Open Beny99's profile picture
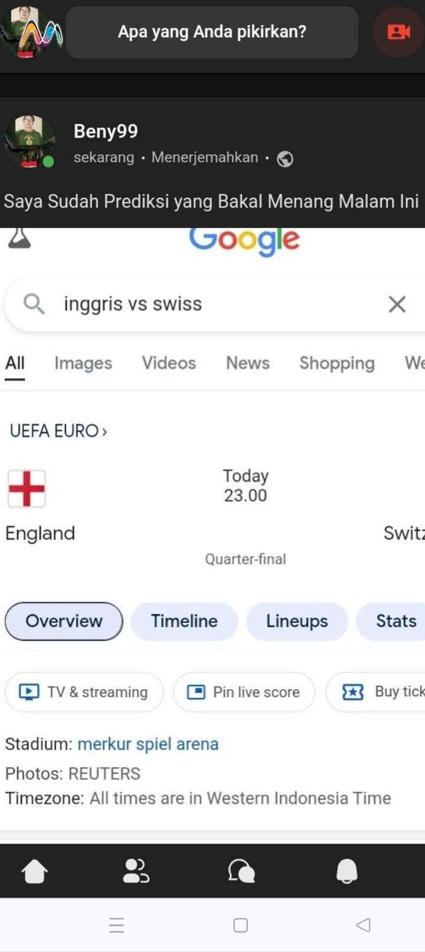 click(29, 142)
